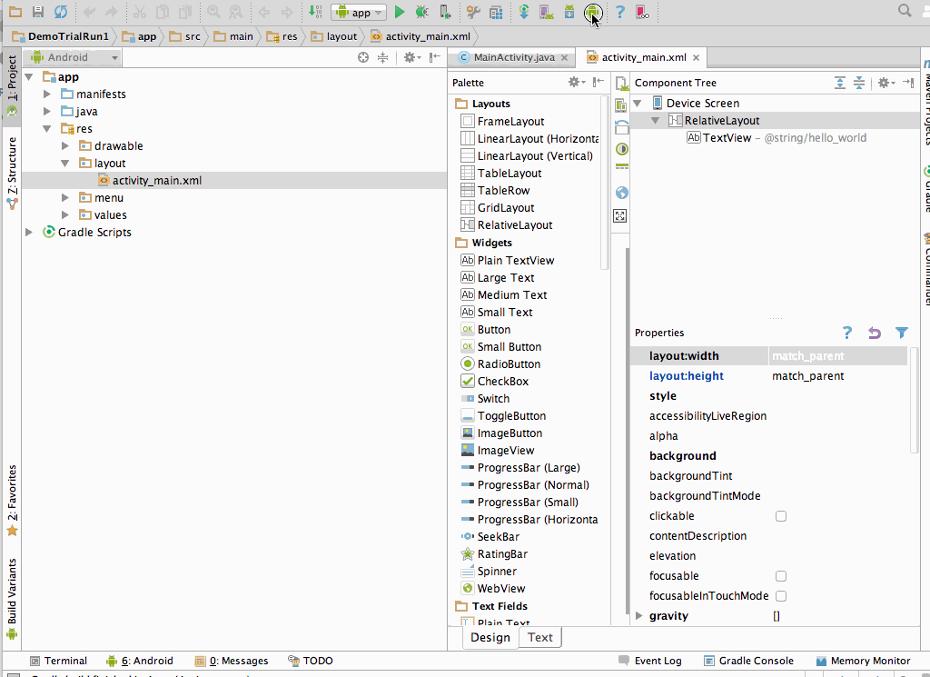This screenshot has width=930, height=677.
Task: Click the Sync Project with Gradle Files icon
Action: (524, 11)
